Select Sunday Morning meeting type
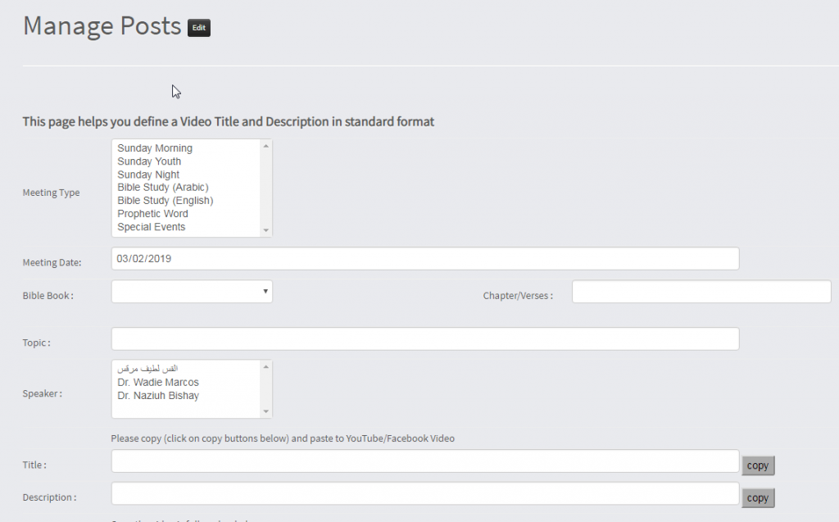The height and width of the screenshot is (522, 839). pyautogui.click(x=155, y=148)
